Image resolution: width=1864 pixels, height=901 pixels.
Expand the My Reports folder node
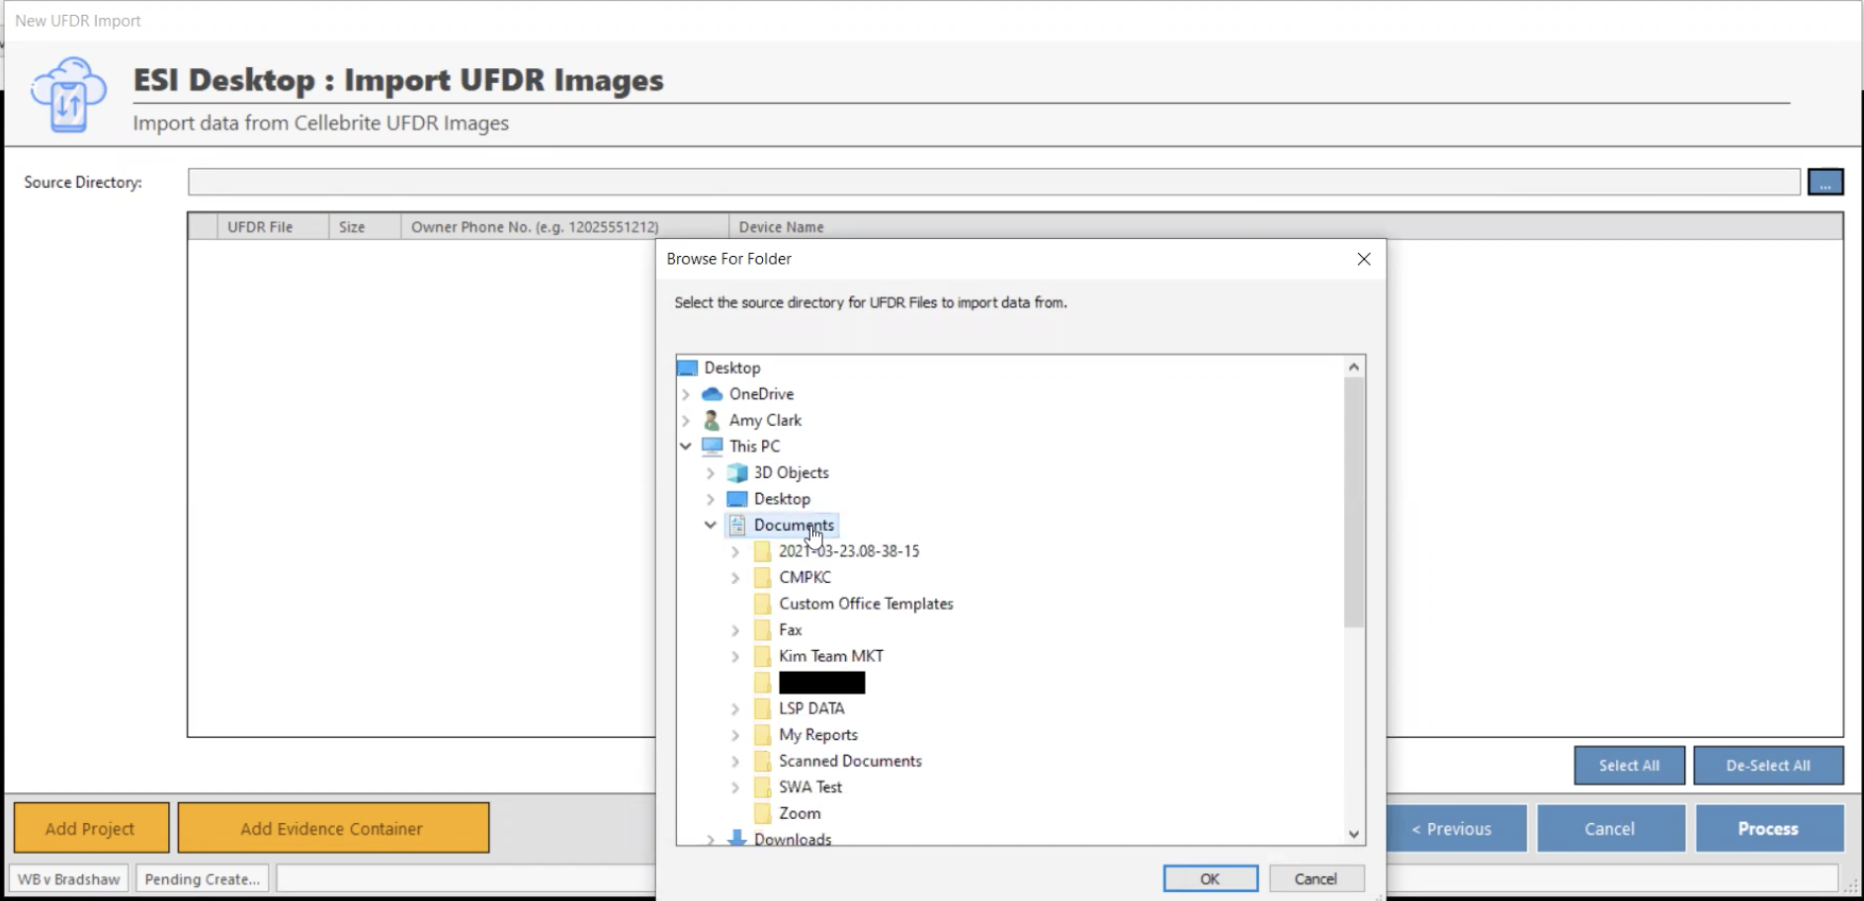click(735, 735)
